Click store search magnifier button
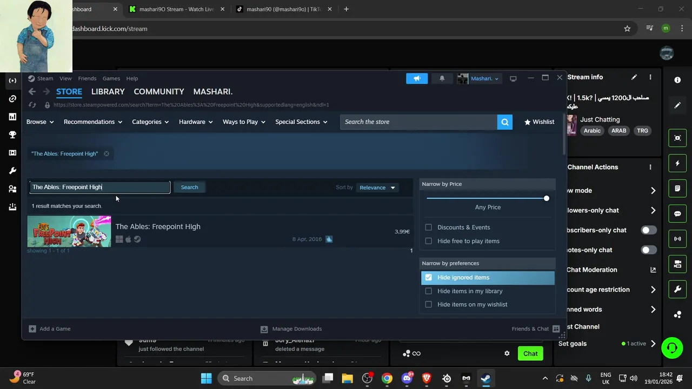 (x=504, y=122)
